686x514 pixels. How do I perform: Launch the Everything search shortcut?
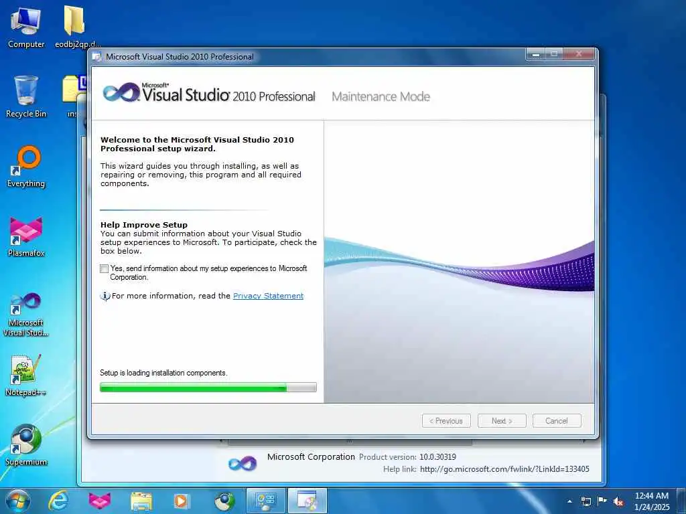click(26, 167)
